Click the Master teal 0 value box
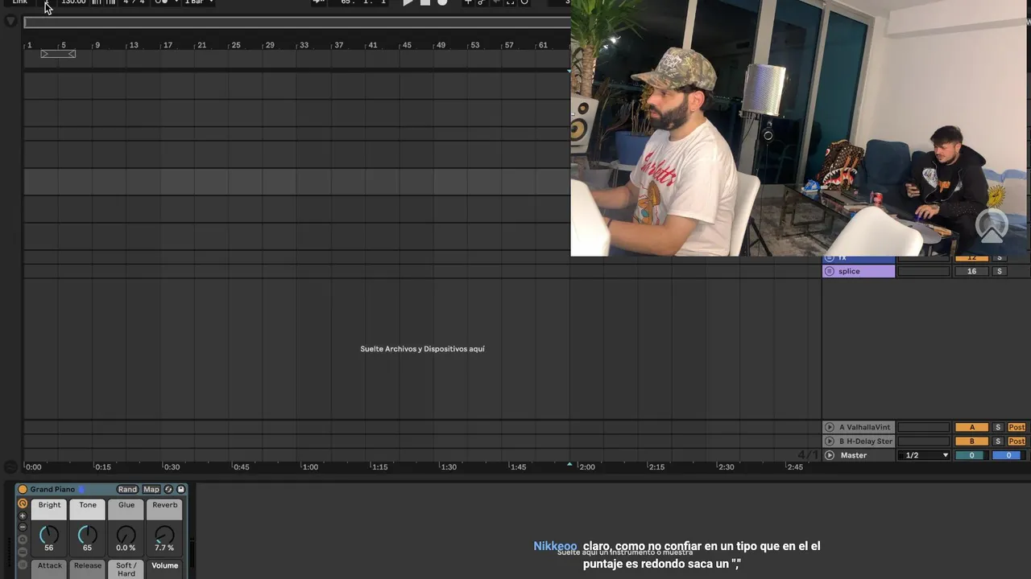 (x=971, y=455)
